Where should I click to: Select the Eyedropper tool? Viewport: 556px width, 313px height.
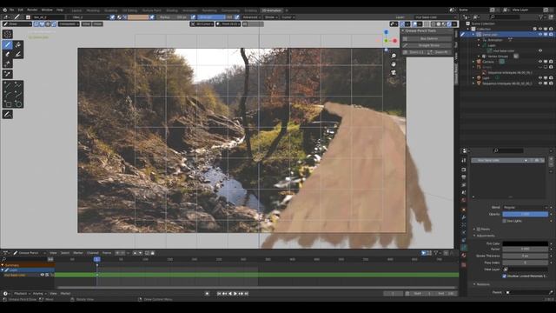(x=8, y=74)
